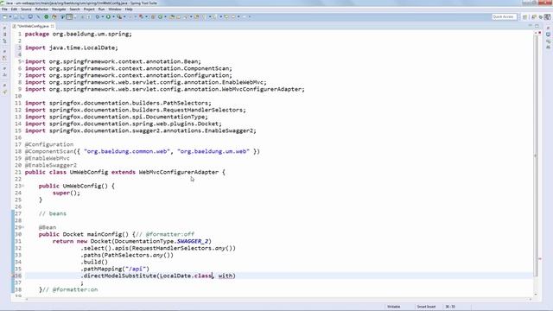Open the Run configurations dropdown arrow
This screenshot has height=311, width=553.
pos(113,17)
